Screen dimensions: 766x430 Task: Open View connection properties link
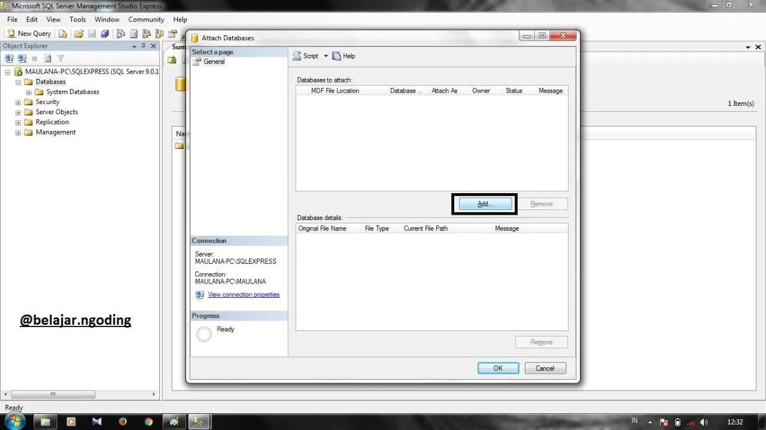pos(244,294)
